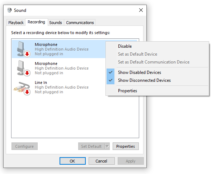Select the Line In device name text
The image size is (212, 174).
pyautogui.click(x=41, y=83)
